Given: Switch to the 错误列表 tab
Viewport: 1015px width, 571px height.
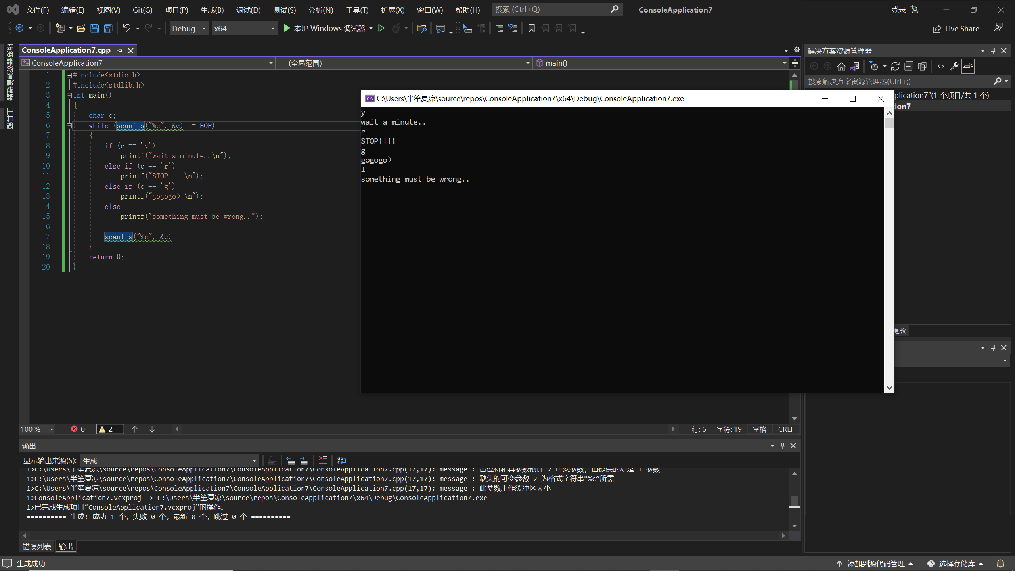Looking at the screenshot, I should (x=36, y=546).
